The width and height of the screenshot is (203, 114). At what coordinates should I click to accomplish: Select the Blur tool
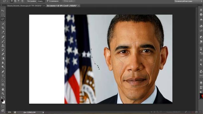click(x=3, y=63)
